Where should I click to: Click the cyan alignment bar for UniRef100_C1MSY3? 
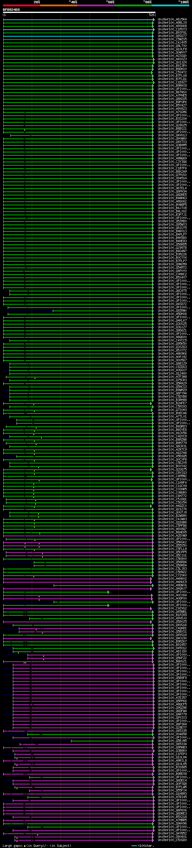click(x=79, y=29)
